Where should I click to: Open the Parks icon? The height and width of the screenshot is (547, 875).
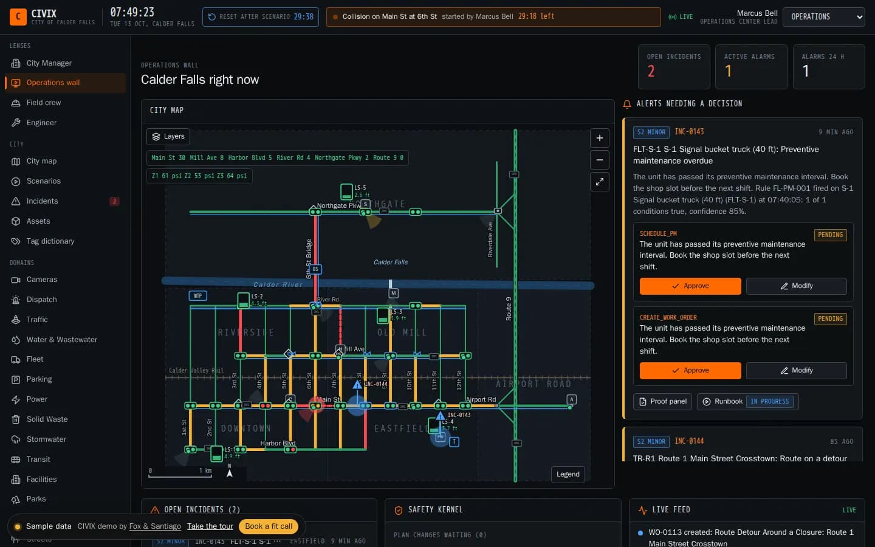(16, 499)
